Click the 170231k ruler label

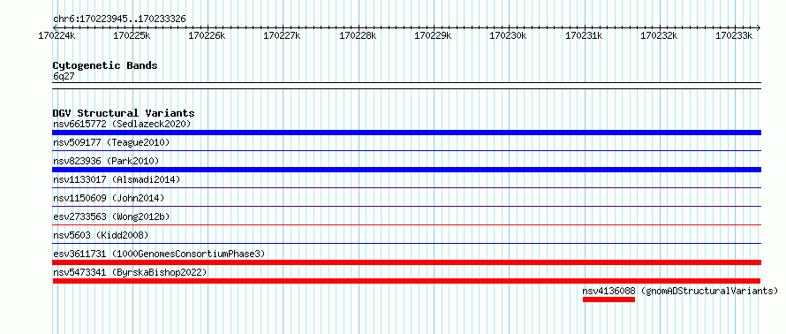(x=585, y=35)
